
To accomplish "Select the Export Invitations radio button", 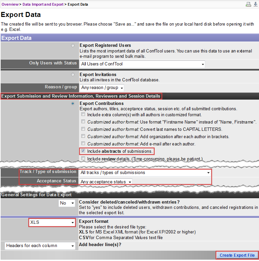I will tap(73, 75).
